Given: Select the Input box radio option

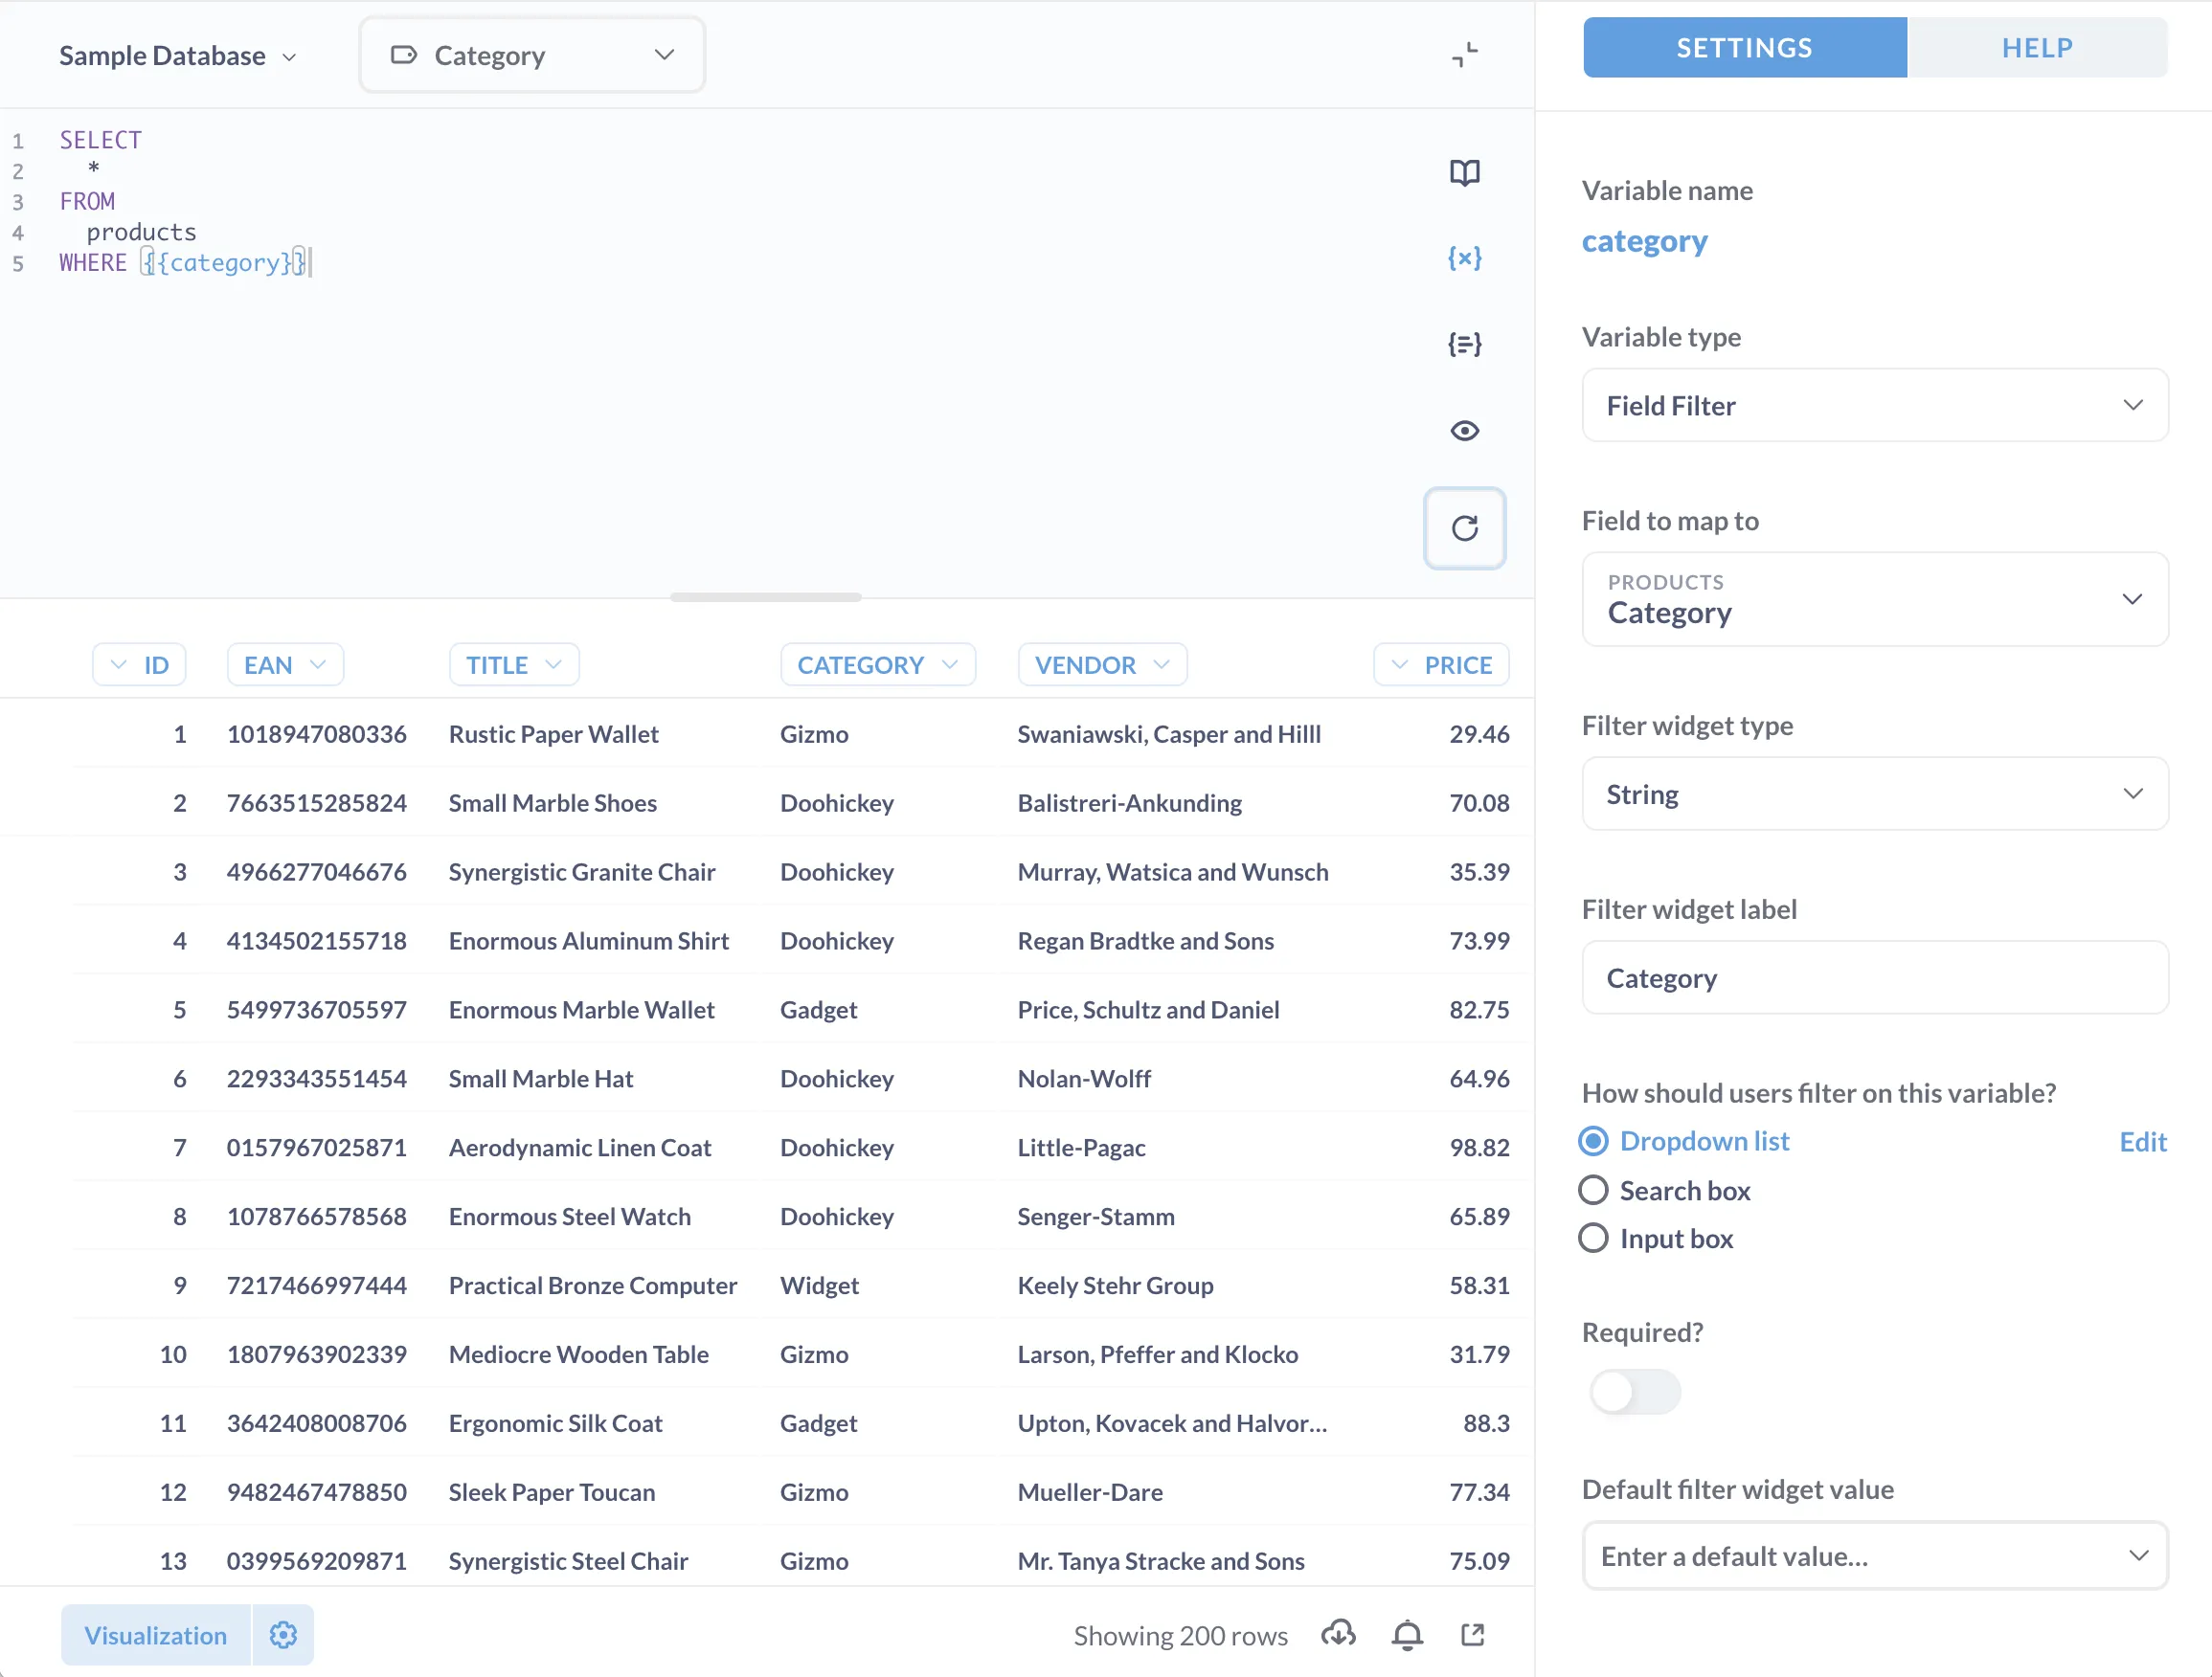Looking at the screenshot, I should (1593, 1239).
